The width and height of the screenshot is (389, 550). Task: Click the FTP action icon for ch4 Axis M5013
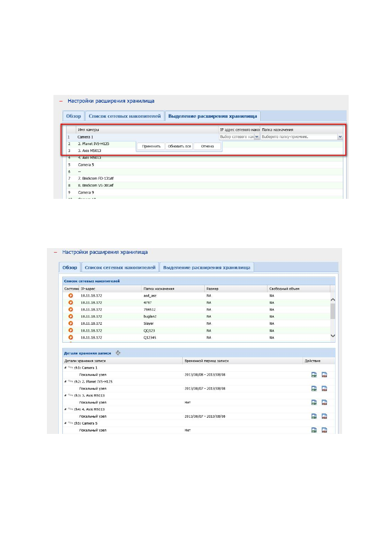point(314,416)
